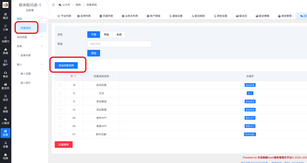Click the 主人 keyword tag
Viewport: 307px width, 163px height.
pos(250,93)
